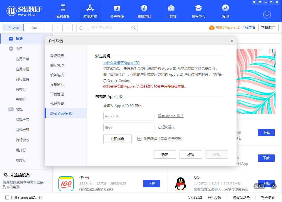
Task: Go forward with the right arrow button
Action: (68, 28)
